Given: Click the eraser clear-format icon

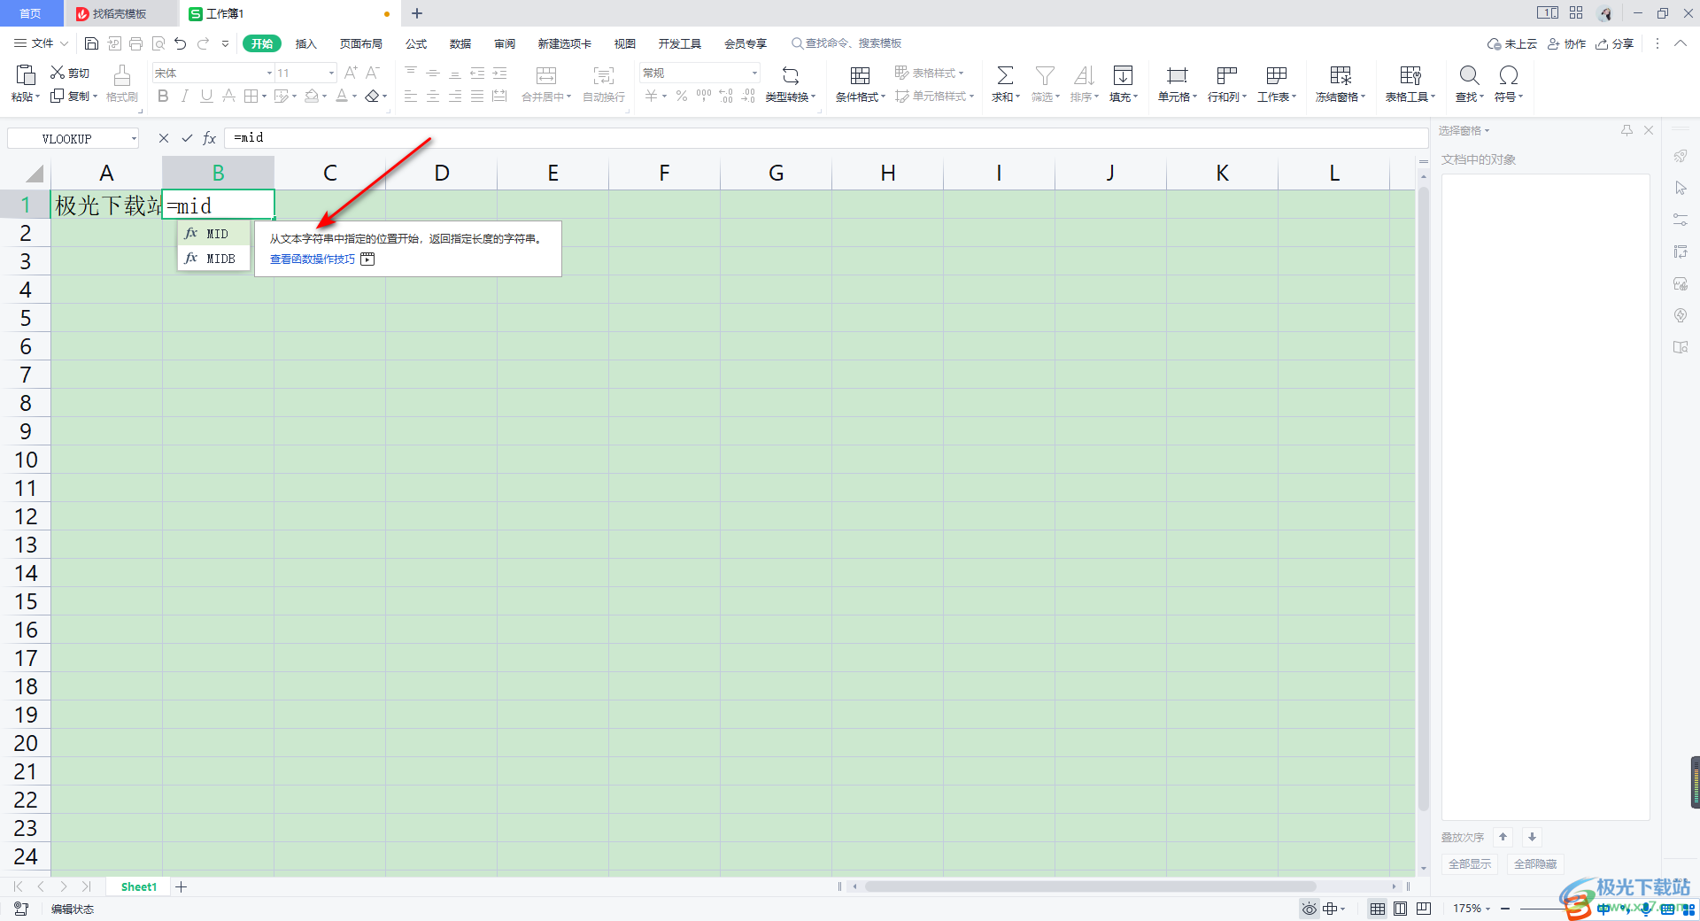Looking at the screenshot, I should [372, 96].
